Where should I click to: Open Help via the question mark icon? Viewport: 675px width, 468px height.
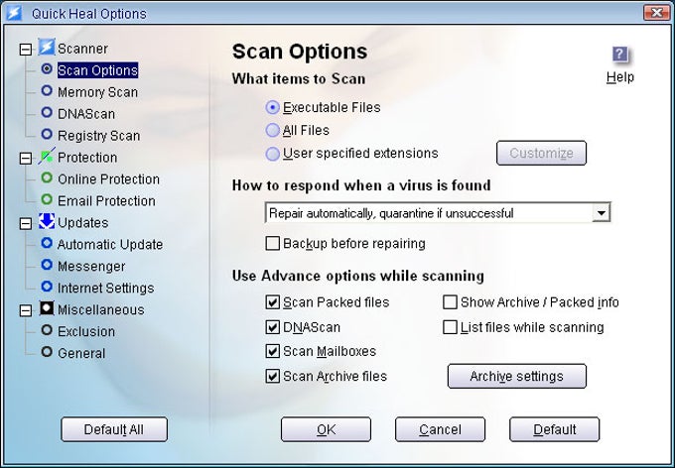[x=619, y=55]
